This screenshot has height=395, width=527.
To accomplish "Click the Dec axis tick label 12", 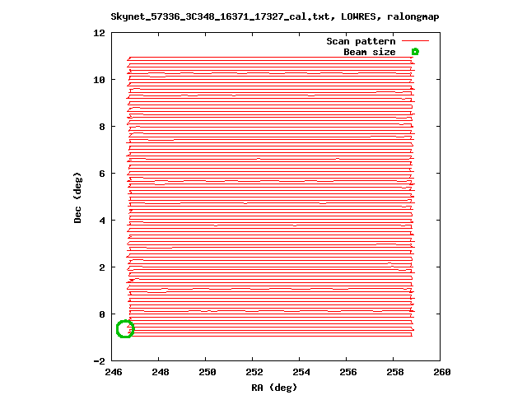I will pos(99,33).
